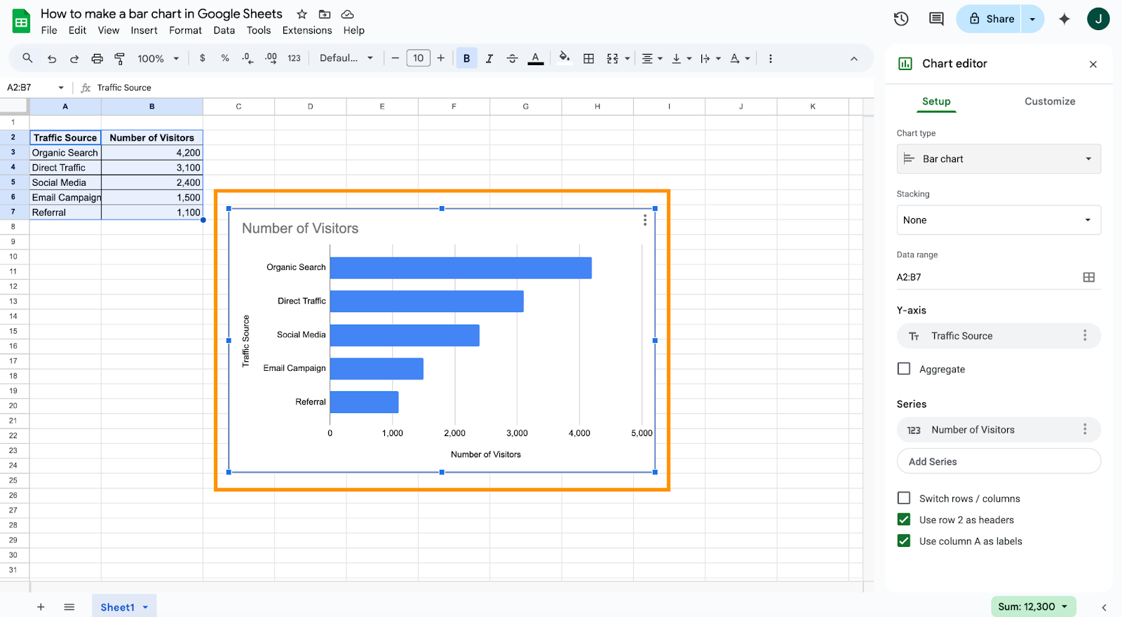This screenshot has width=1122, height=617.
Task: Uncheck Use row 2 as headers
Action: 904,520
